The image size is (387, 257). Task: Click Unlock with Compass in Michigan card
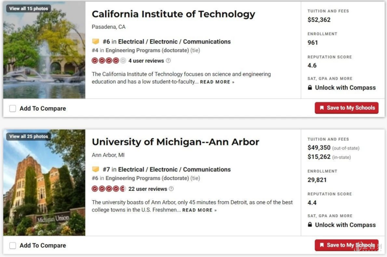(x=345, y=225)
